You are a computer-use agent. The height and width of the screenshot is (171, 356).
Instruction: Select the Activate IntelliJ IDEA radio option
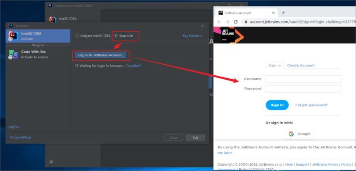77,36
